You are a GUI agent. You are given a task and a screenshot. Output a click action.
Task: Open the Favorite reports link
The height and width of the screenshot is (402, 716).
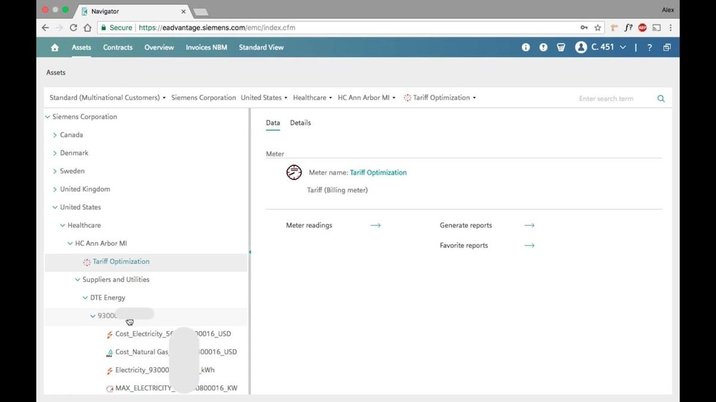click(x=464, y=245)
